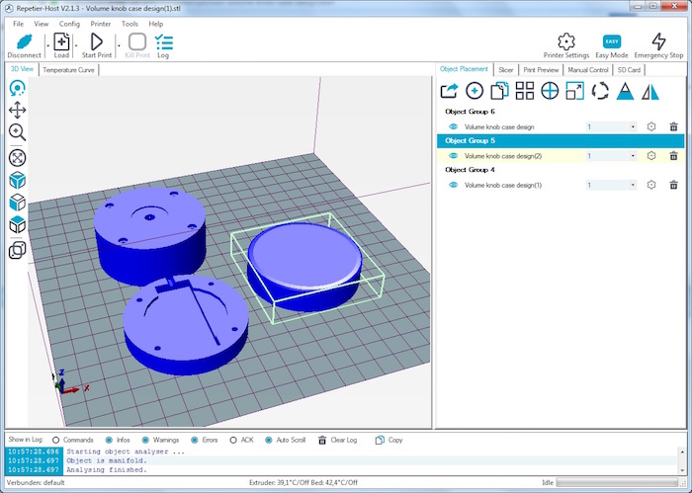The image size is (692, 493).
Task: Switch to the Slicer tab
Action: tap(506, 70)
